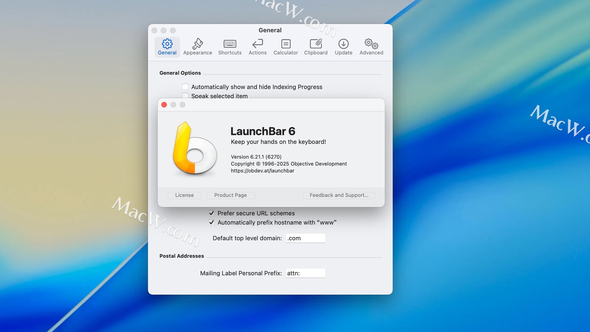Disable Automatically prefix hostname with www
Image resolution: width=590 pixels, height=332 pixels.
click(x=211, y=222)
